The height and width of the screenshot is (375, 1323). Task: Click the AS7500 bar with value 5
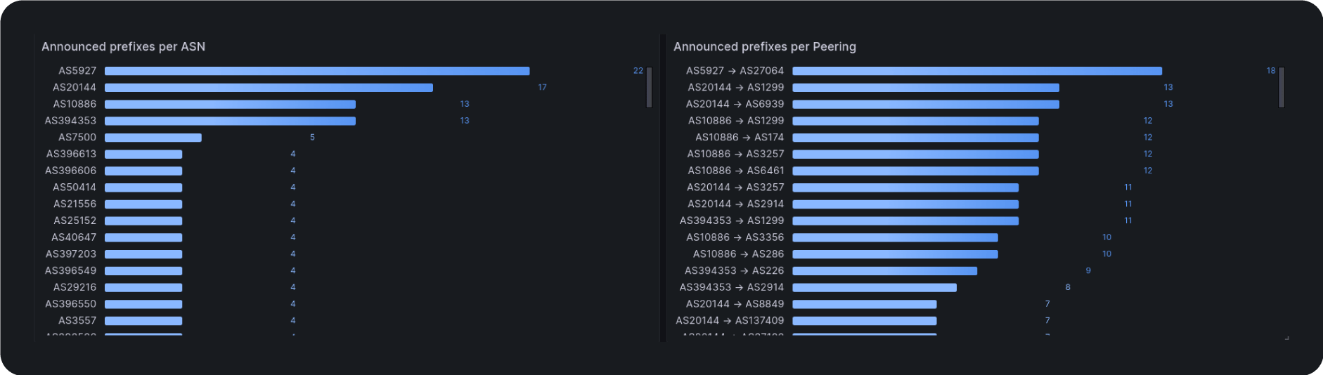point(153,138)
